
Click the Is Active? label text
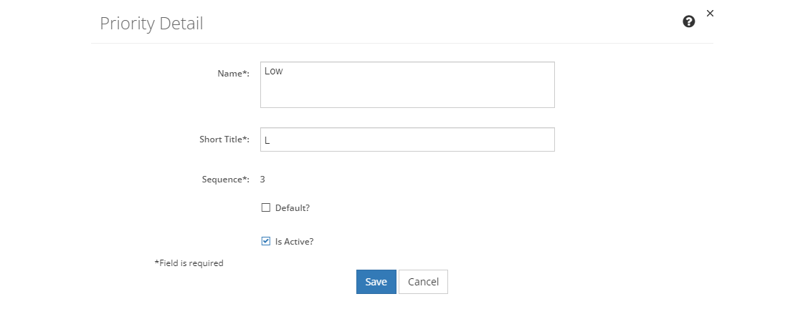tap(294, 242)
